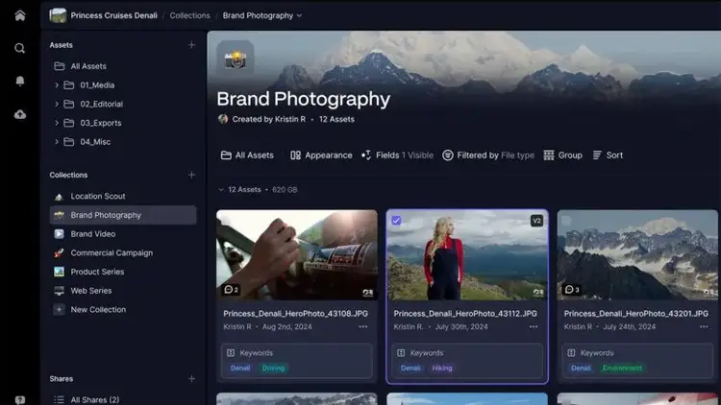Image resolution: width=721 pixels, height=405 pixels.
Task: Open Filtered by File type filter
Action: (x=488, y=155)
